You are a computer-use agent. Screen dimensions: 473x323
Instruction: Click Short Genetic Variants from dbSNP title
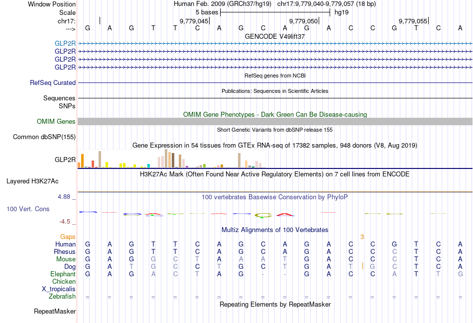coord(275,130)
